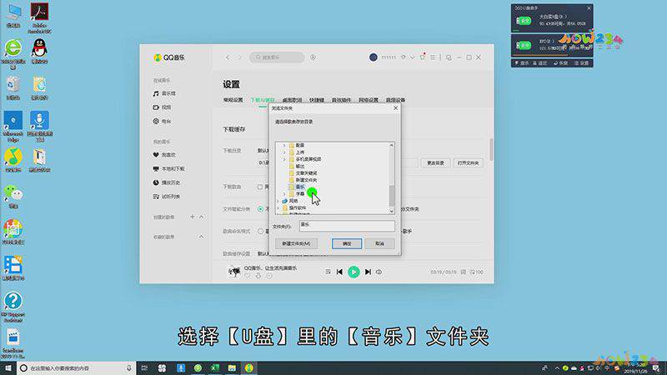Adjust volume via speaker icon
This screenshot has height=375, width=667.
coord(379,272)
